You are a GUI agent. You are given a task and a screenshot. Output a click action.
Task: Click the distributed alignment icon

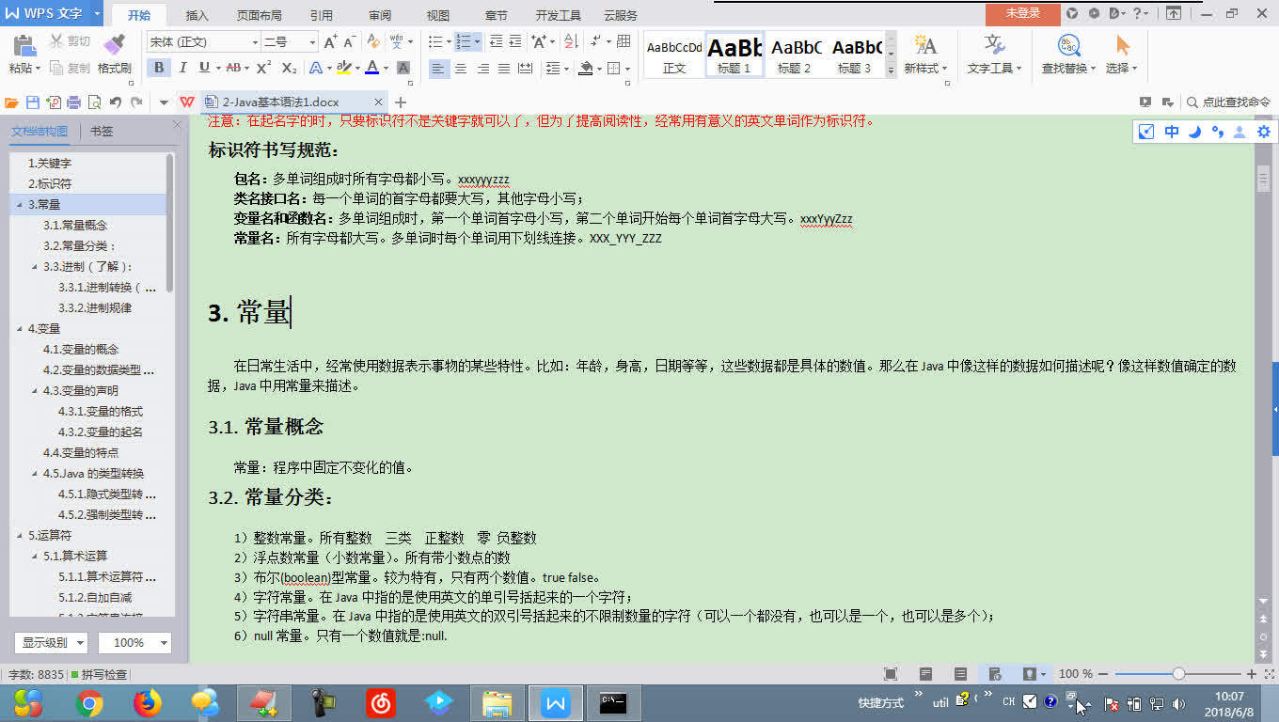[x=526, y=68]
